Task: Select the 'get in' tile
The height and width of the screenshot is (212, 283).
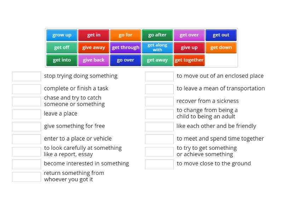Action: point(93,35)
